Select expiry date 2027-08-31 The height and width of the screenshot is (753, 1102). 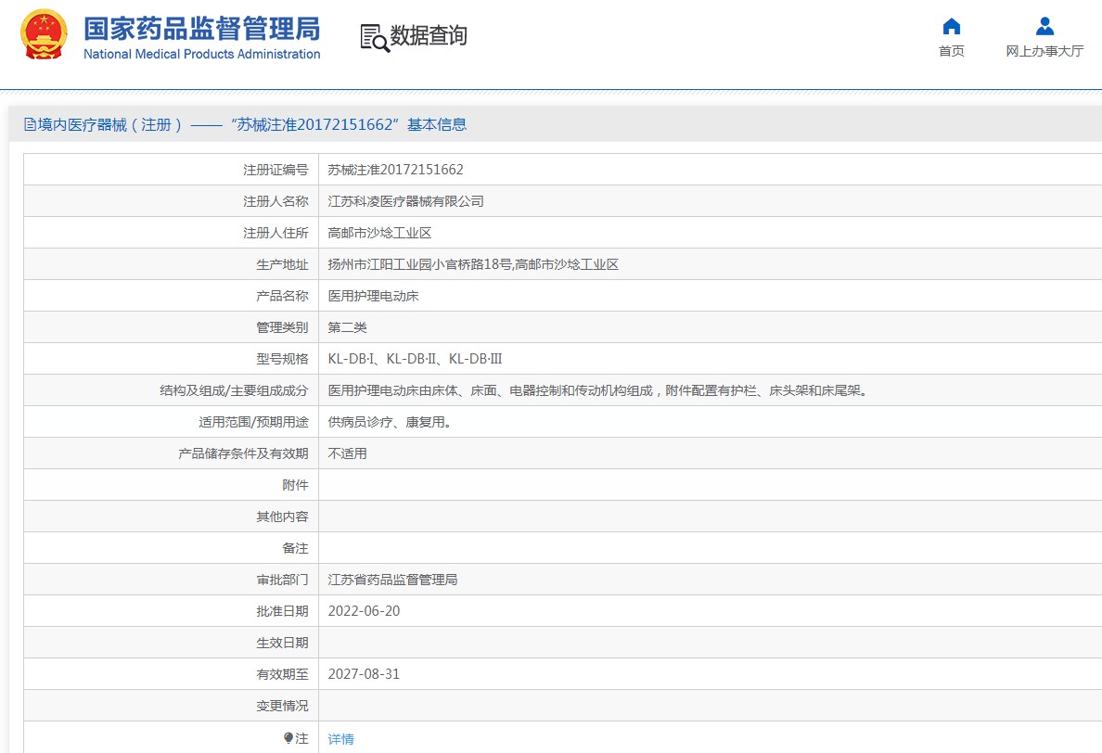tap(364, 674)
